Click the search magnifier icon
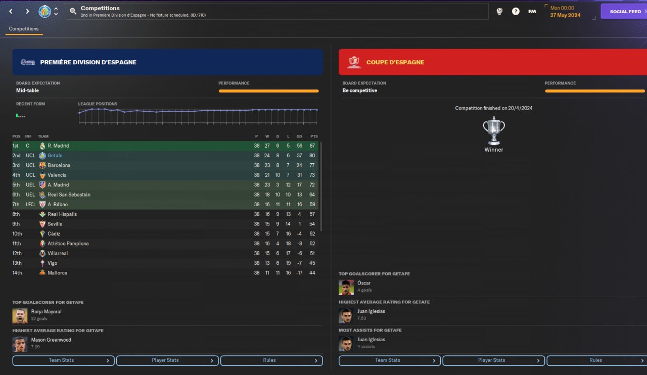The height and width of the screenshot is (375, 647). tap(73, 11)
